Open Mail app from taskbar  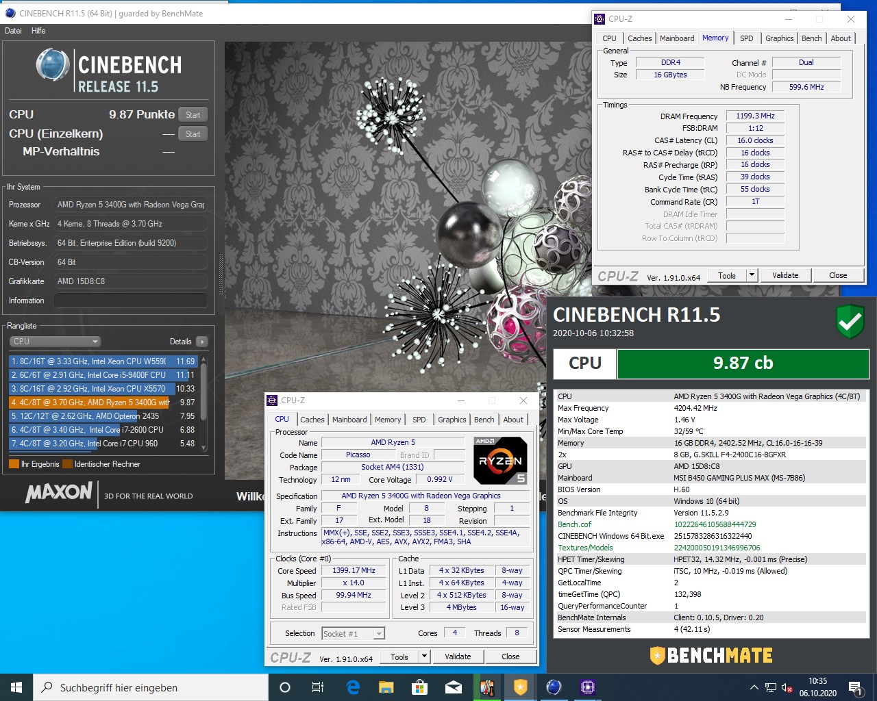point(453,687)
